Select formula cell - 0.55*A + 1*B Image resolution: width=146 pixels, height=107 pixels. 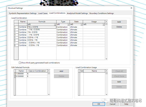click(x=42, y=43)
